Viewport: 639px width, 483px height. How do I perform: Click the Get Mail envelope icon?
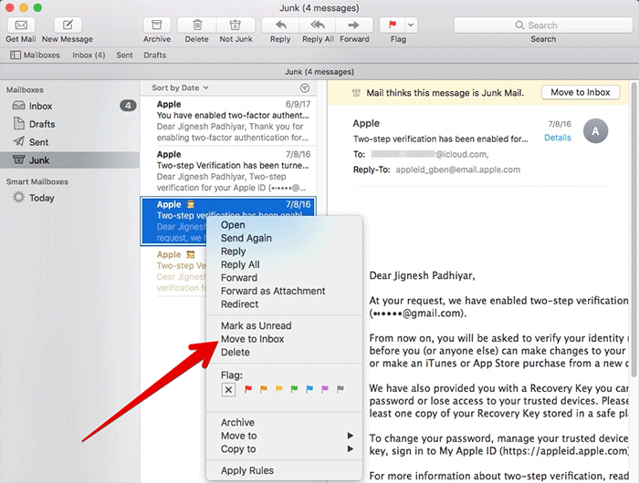(x=21, y=26)
